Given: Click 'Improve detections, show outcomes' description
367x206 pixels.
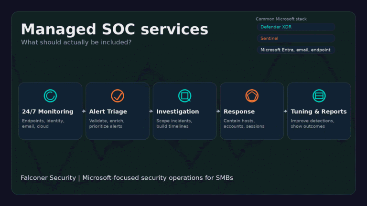Looking at the screenshot, I should click(313, 124).
